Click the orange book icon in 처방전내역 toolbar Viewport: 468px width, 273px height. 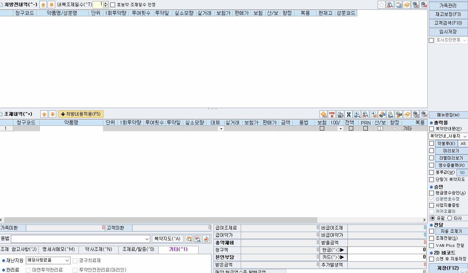click(407, 5)
